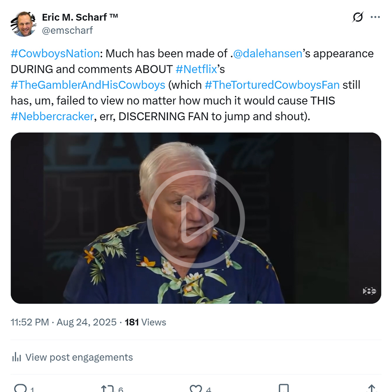Open the #TheGamblerAndHisCowboys hashtag
The width and height of the screenshot is (392, 392).
click(88, 85)
